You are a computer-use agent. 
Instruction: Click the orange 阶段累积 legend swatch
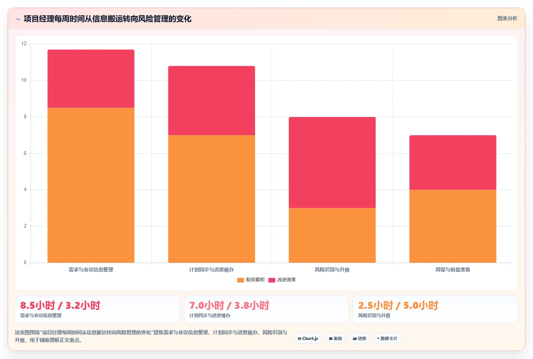240,280
